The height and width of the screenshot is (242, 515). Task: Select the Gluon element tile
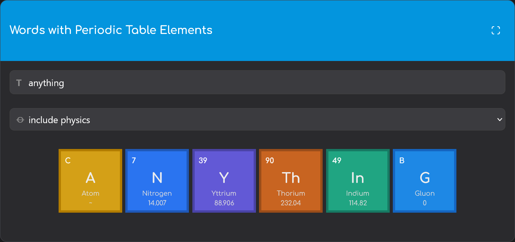pos(424,181)
